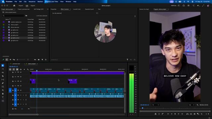The image size is (212, 119).
Task: Toggle Snap in Timeline magnet icon
Action: (x=14, y=69)
